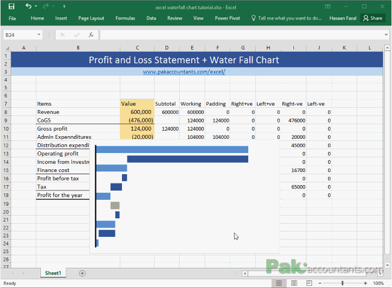
Task: Click inside the formula bar
Action: pyautogui.click(x=241, y=35)
